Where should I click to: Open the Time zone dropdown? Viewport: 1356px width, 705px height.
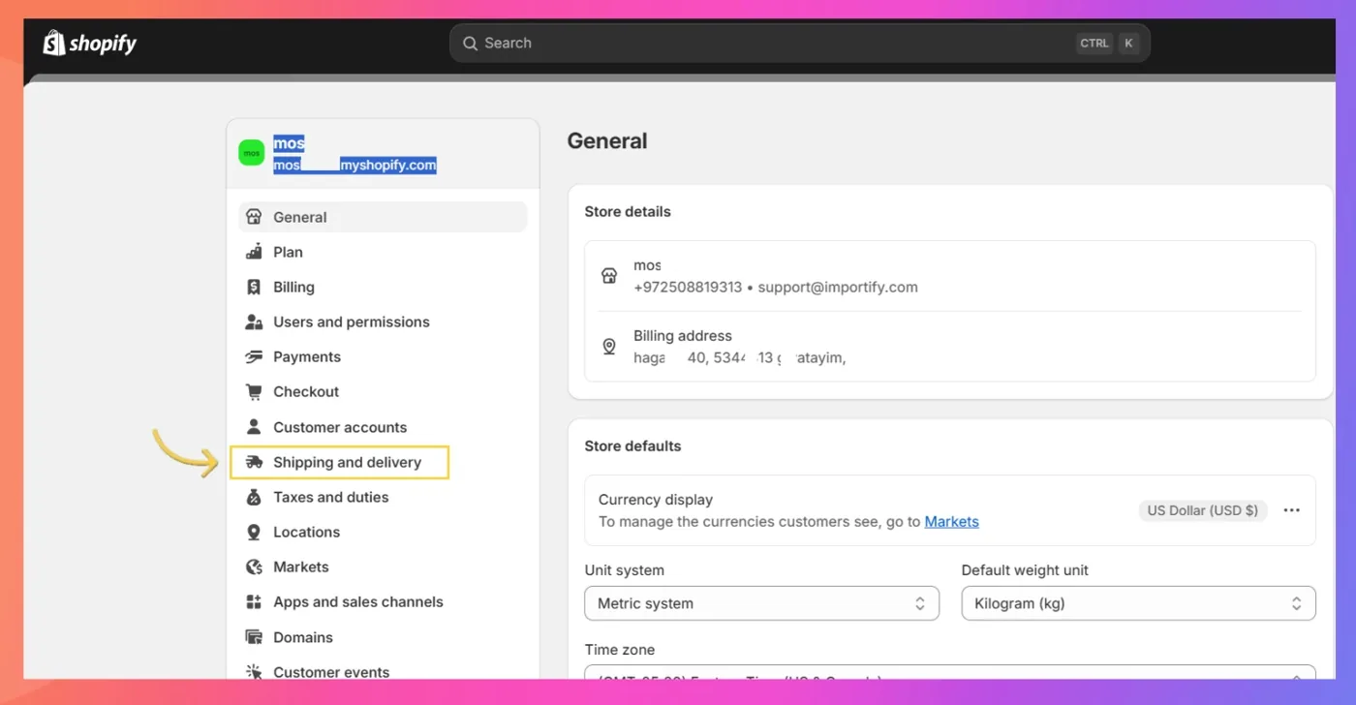point(950,672)
